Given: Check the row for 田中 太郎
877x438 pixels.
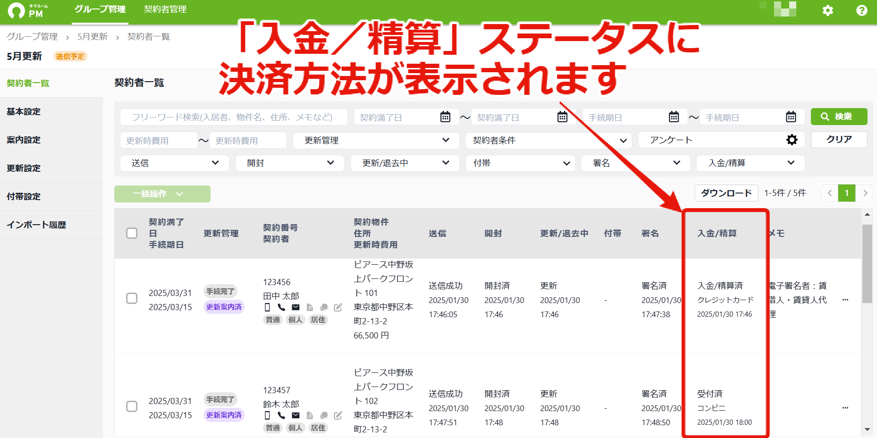Looking at the screenshot, I should pyautogui.click(x=132, y=298).
